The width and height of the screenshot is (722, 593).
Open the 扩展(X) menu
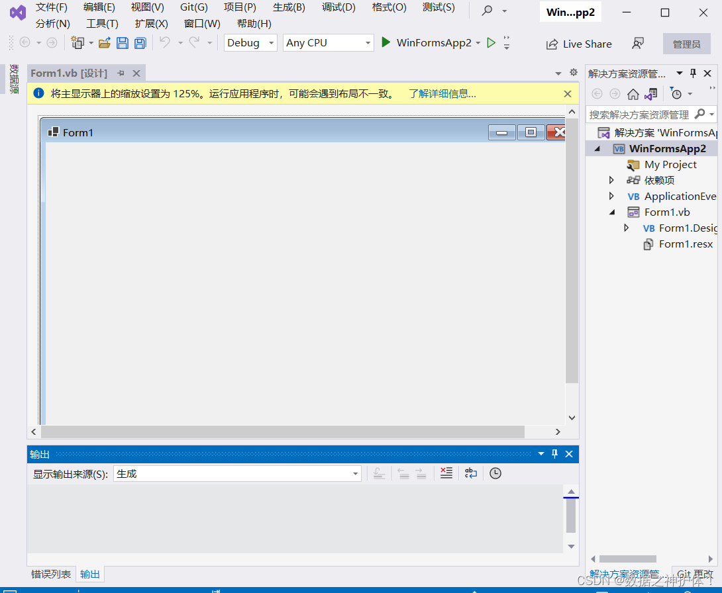pyautogui.click(x=151, y=23)
